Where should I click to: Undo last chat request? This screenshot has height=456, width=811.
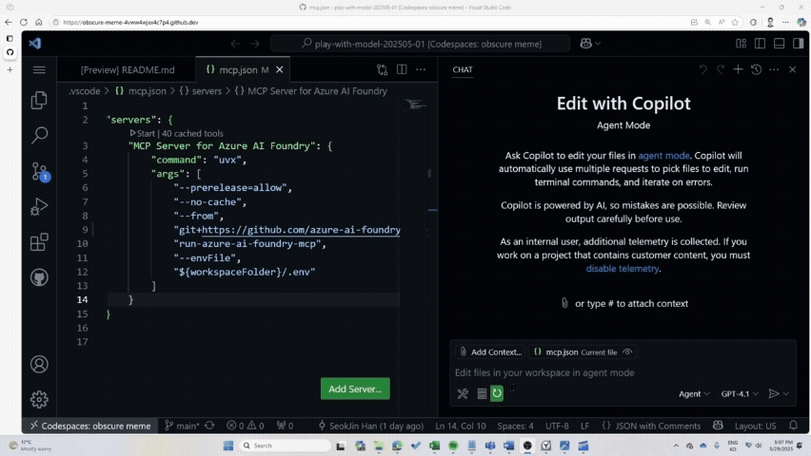702,69
